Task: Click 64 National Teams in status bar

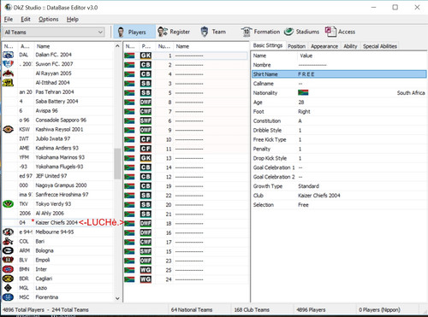Action: tap(192, 309)
